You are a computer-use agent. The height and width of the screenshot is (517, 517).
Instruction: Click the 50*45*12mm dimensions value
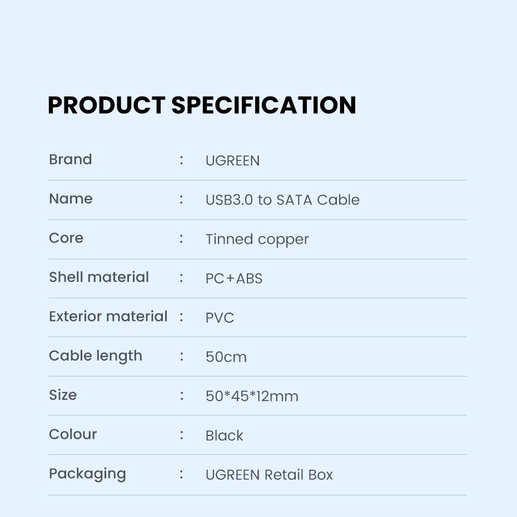click(x=252, y=396)
